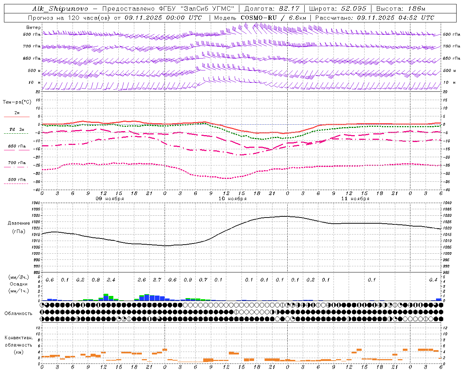The width and height of the screenshot is (462, 370).
Task: Click the 'Тем-ра(°C)' temperature panel label
Action: click(17, 102)
